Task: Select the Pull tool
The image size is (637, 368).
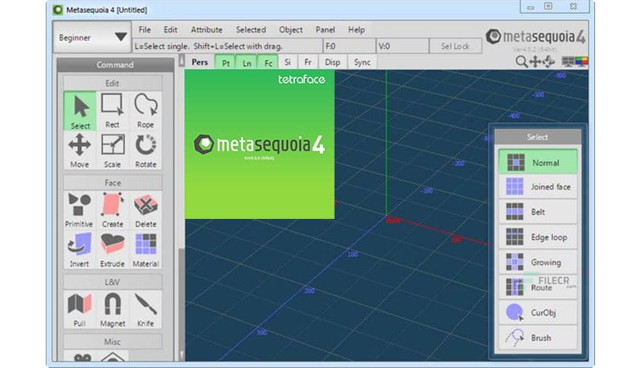Action: point(79,309)
